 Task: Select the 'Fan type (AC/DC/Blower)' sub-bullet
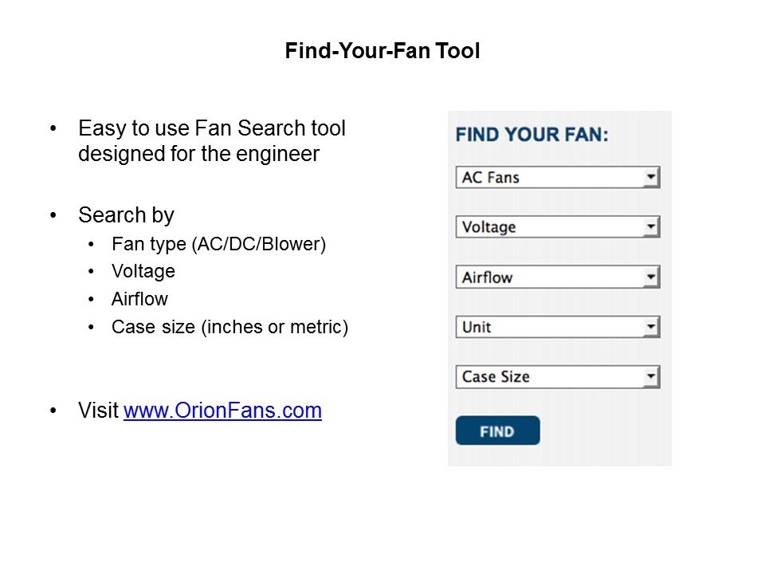pyautogui.click(x=219, y=244)
